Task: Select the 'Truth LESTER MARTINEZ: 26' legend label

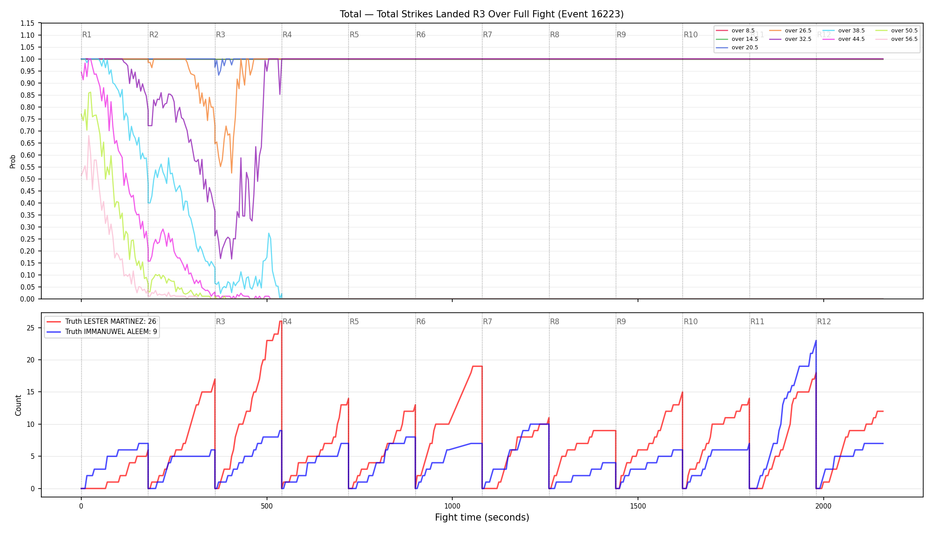Action: pos(111,322)
